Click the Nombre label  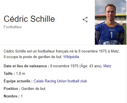tap(12, 96)
